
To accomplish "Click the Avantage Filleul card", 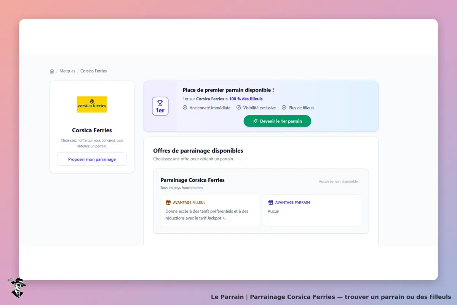I will click(x=209, y=210).
